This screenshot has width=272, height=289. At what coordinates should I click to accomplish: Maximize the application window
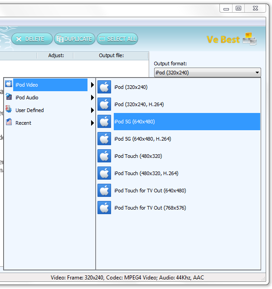click(238, 8)
